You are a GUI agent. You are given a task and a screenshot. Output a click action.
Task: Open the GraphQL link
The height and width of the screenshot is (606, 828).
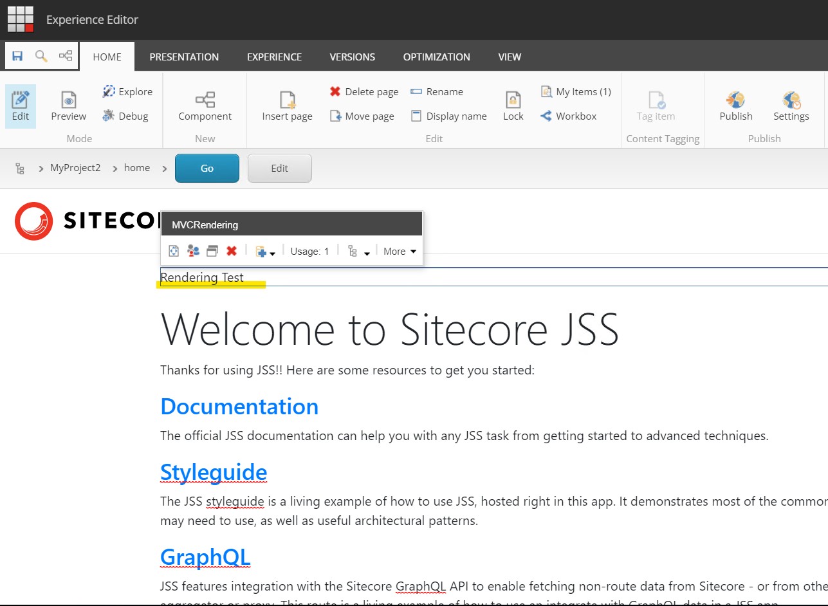(205, 556)
